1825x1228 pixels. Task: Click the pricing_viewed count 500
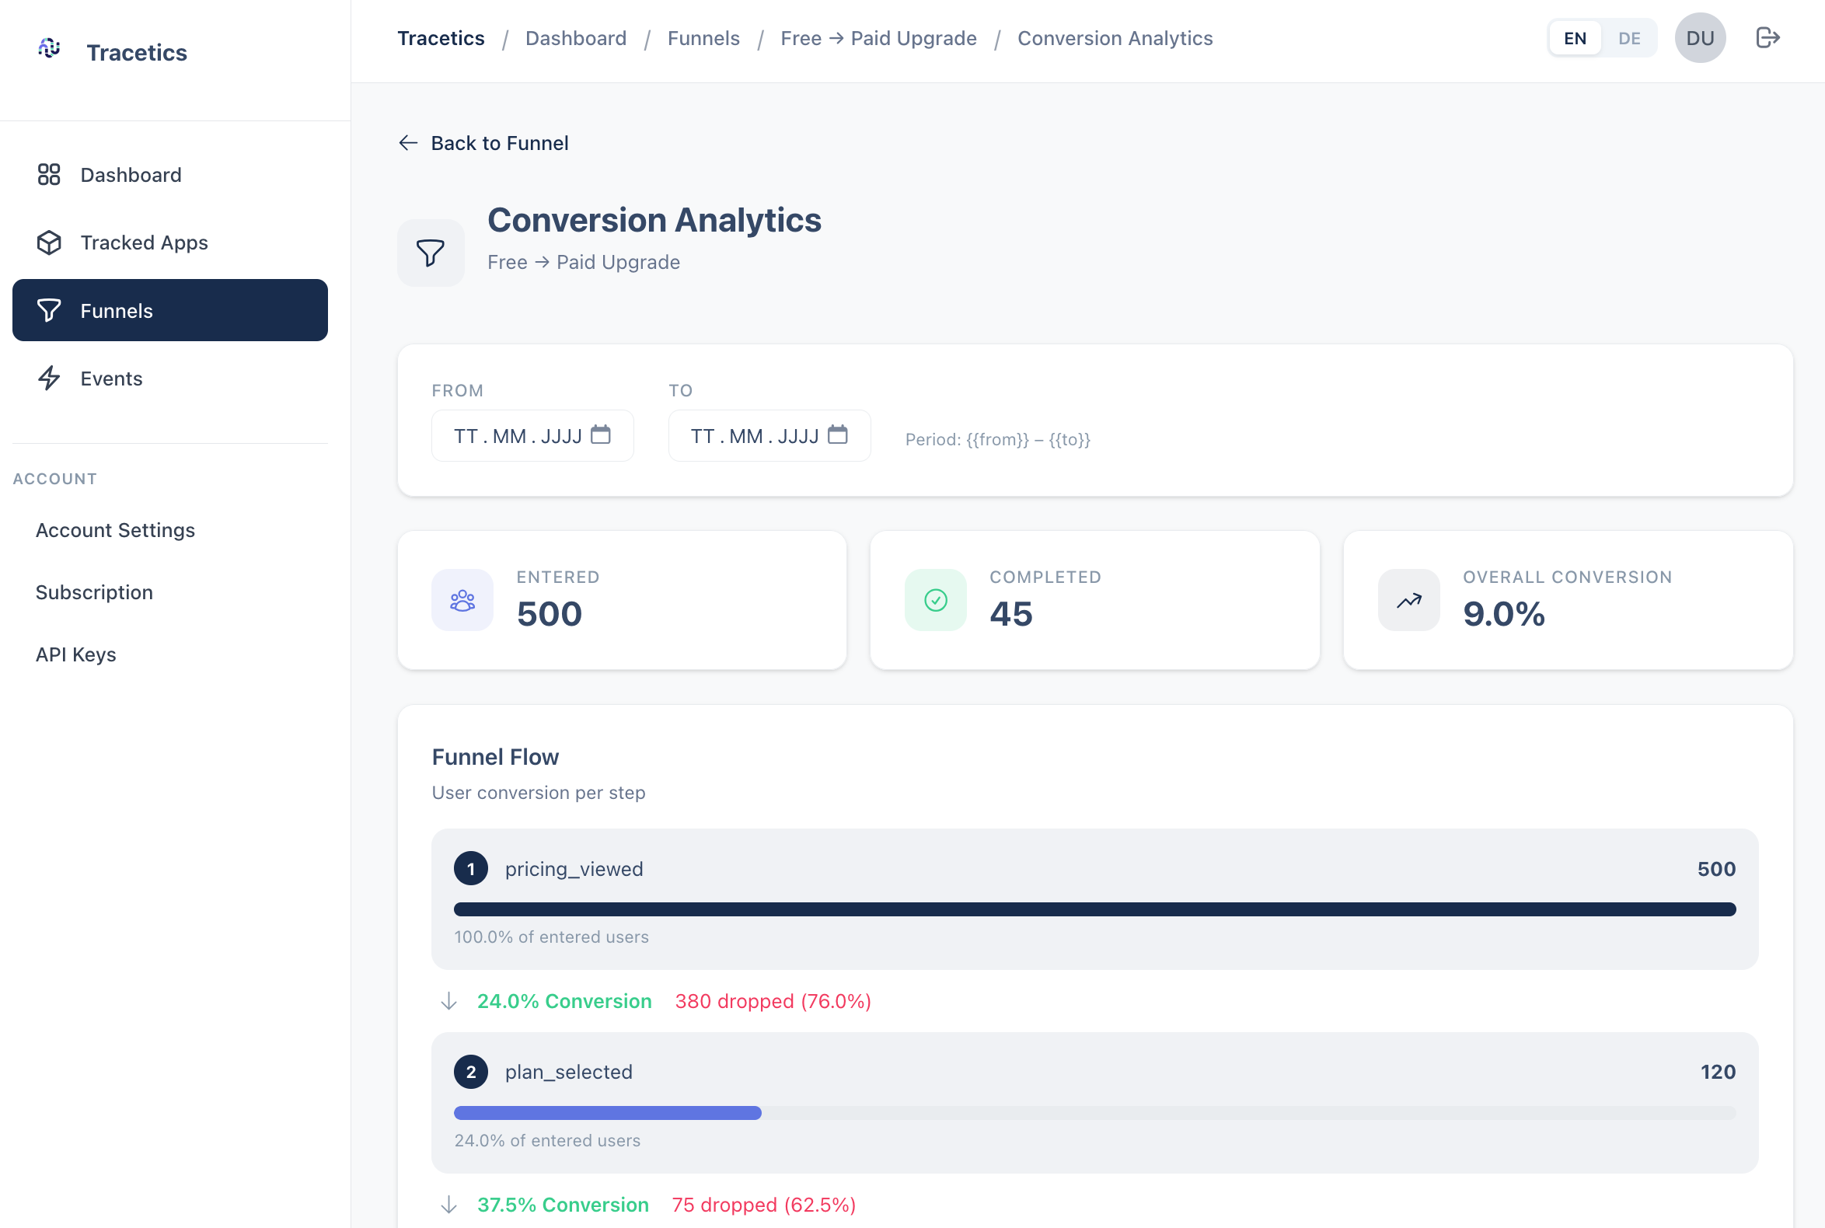point(1716,868)
